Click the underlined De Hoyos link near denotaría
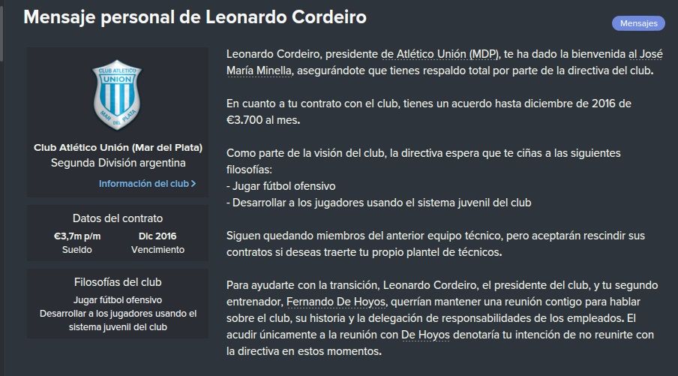Image resolution: width=678 pixels, height=376 pixels. [x=425, y=335]
